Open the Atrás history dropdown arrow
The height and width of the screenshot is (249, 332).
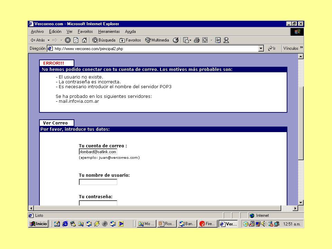48,40
